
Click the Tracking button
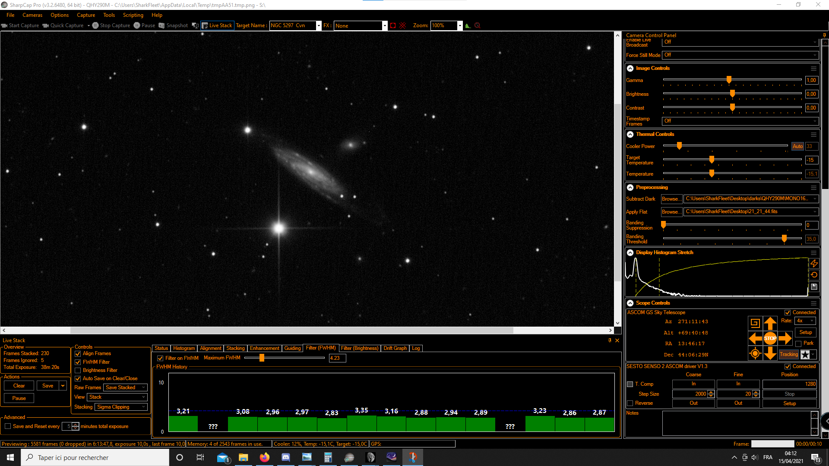coord(788,354)
